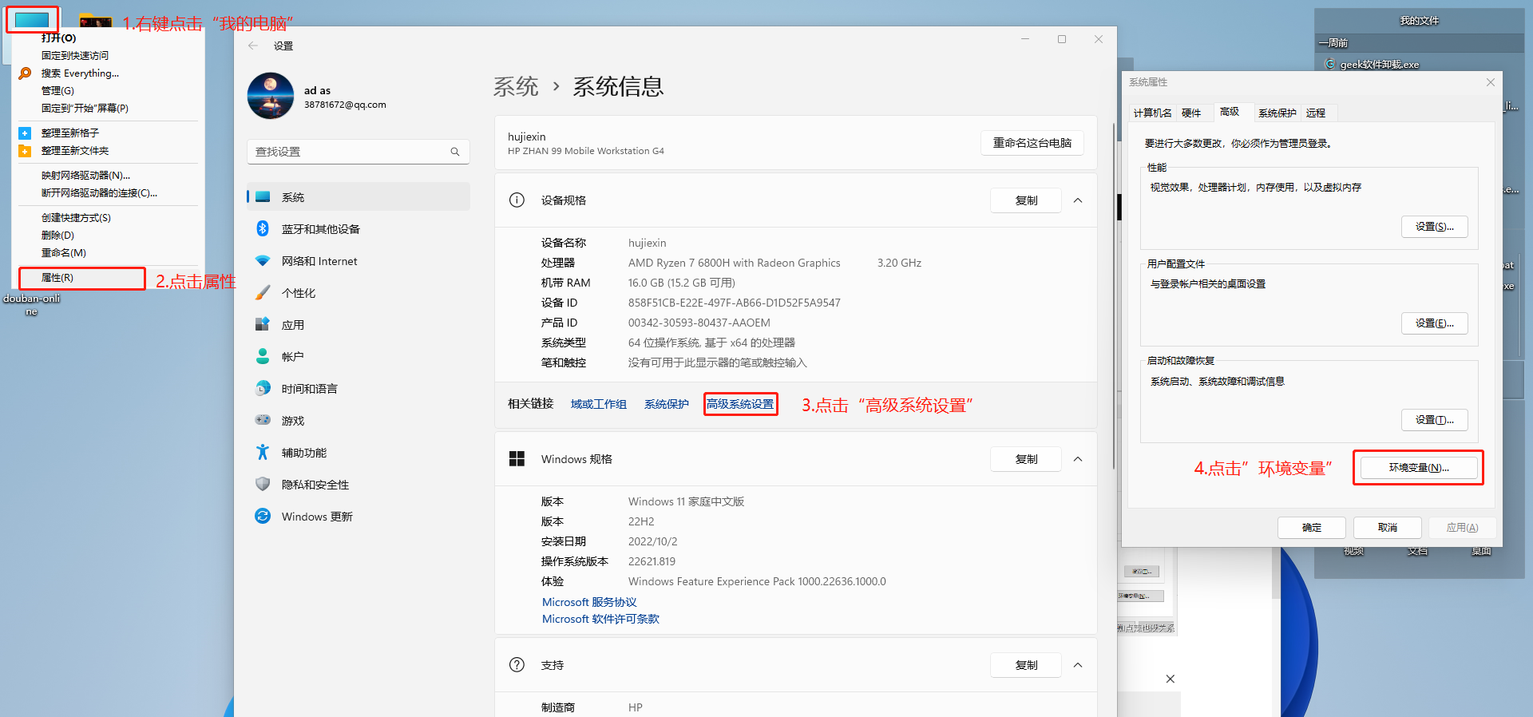The image size is (1533, 717).
Task: Click the Accounts person icon
Action: click(x=263, y=356)
